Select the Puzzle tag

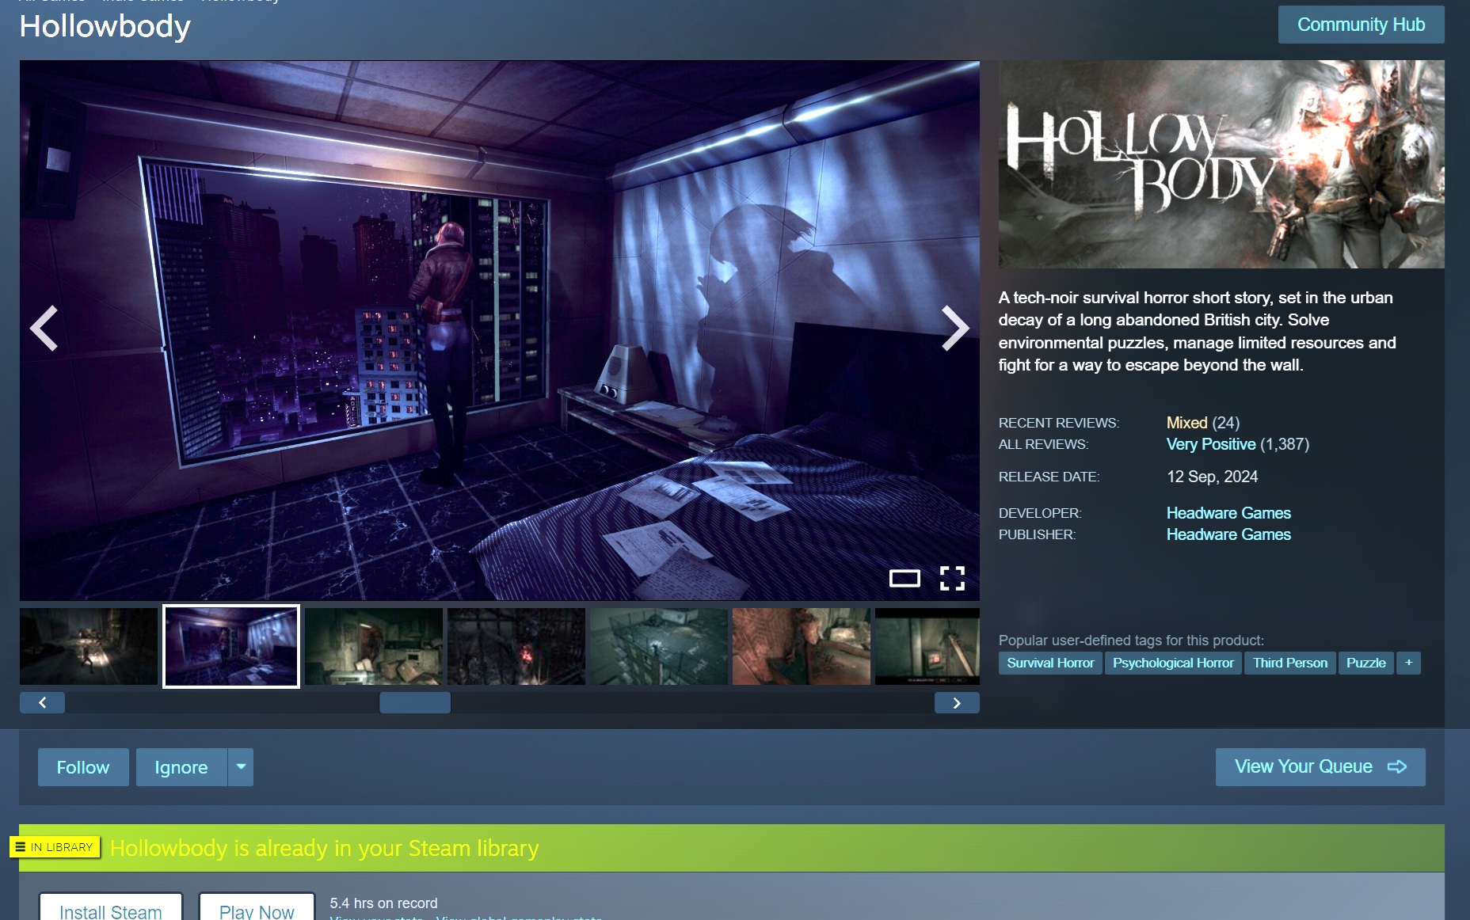pyautogui.click(x=1366, y=663)
